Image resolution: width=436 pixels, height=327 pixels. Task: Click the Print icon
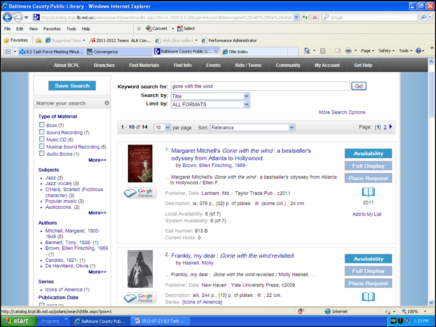(348, 51)
